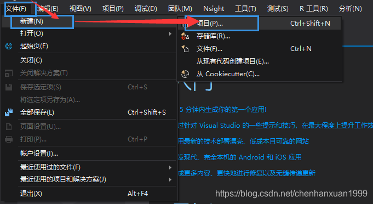The image size is (373, 204).
Task: Choose 关闭(C) menu entry
Action: click(89, 60)
